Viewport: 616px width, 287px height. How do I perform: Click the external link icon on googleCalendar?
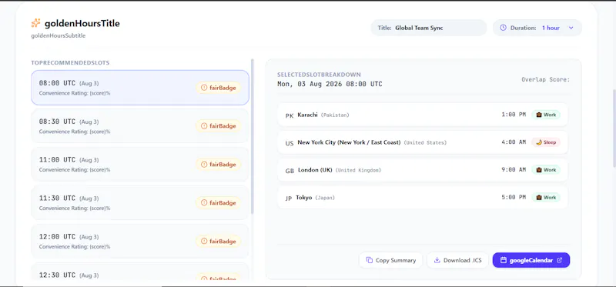coord(560,260)
